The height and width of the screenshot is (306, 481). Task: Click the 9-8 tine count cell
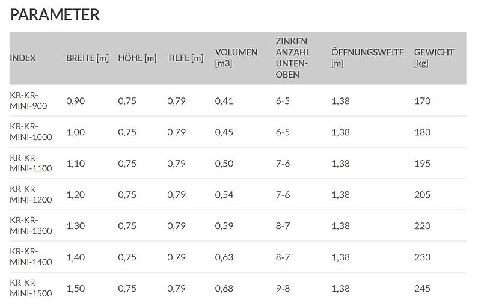283,289
